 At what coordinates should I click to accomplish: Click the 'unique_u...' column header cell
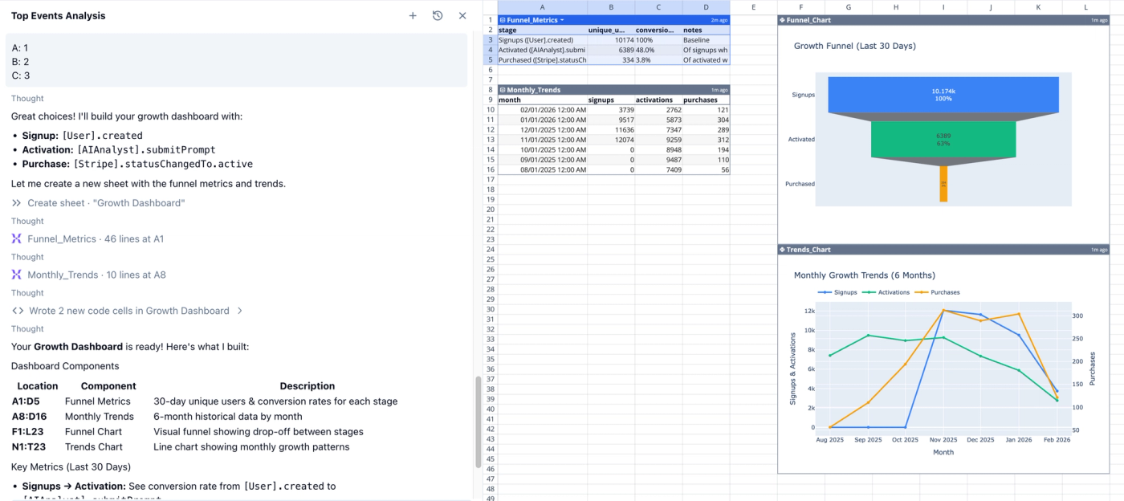(611, 30)
